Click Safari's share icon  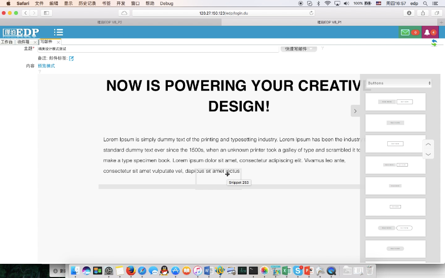point(423,13)
